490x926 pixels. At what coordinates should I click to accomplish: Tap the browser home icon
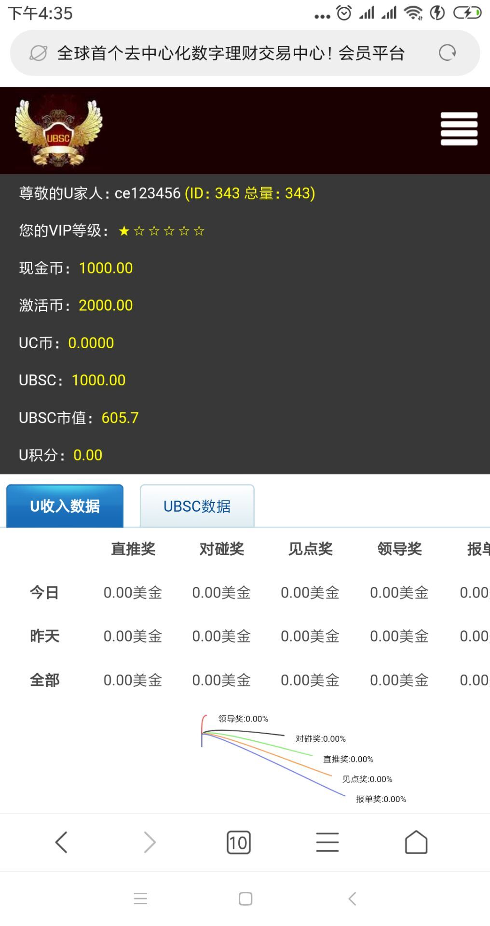pos(416,842)
